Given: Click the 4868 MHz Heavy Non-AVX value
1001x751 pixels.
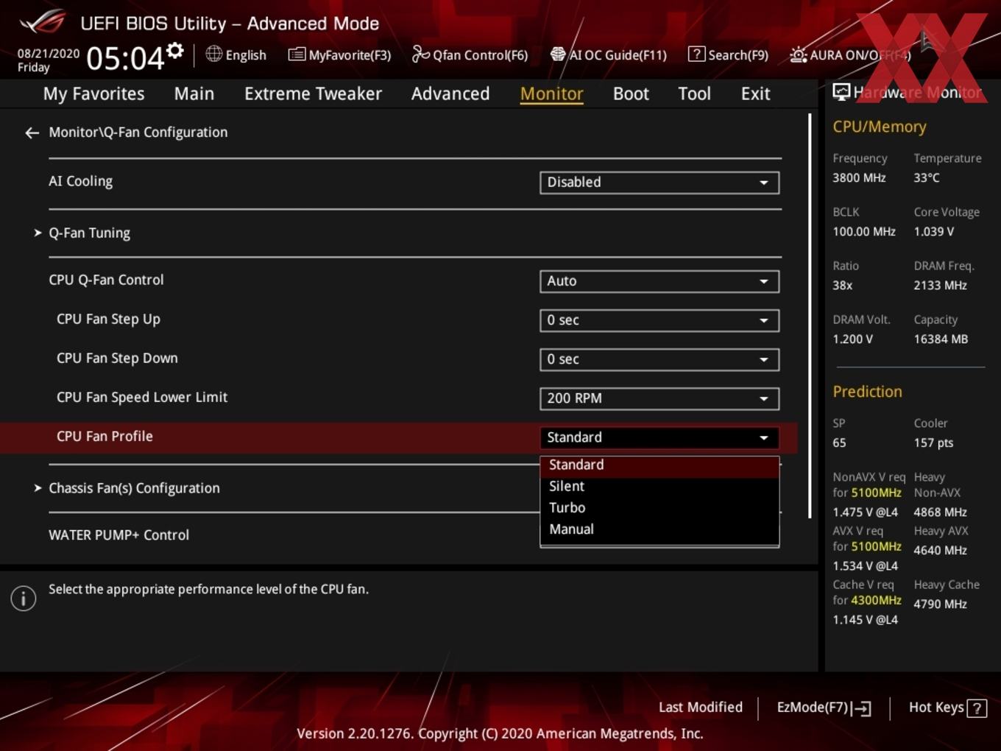Looking at the screenshot, I should pos(940,512).
